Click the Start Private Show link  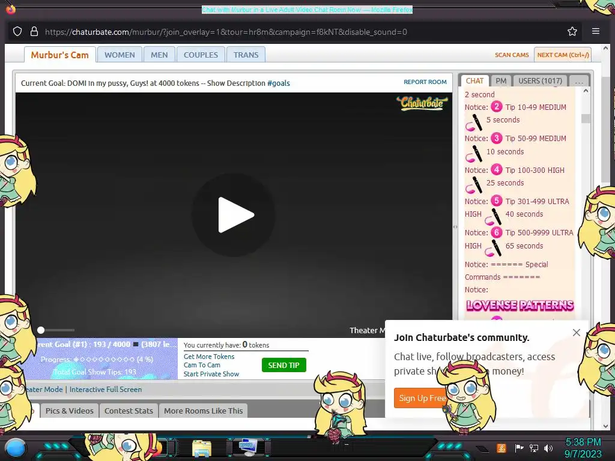[211, 374]
